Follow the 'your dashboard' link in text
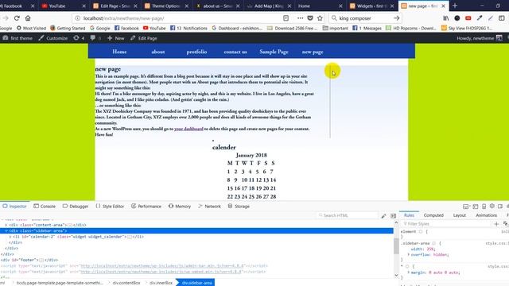This screenshot has height=286, width=509. 188,129
